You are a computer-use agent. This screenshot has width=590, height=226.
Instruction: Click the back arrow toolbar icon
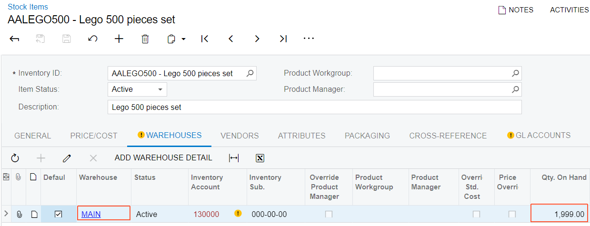click(x=14, y=39)
